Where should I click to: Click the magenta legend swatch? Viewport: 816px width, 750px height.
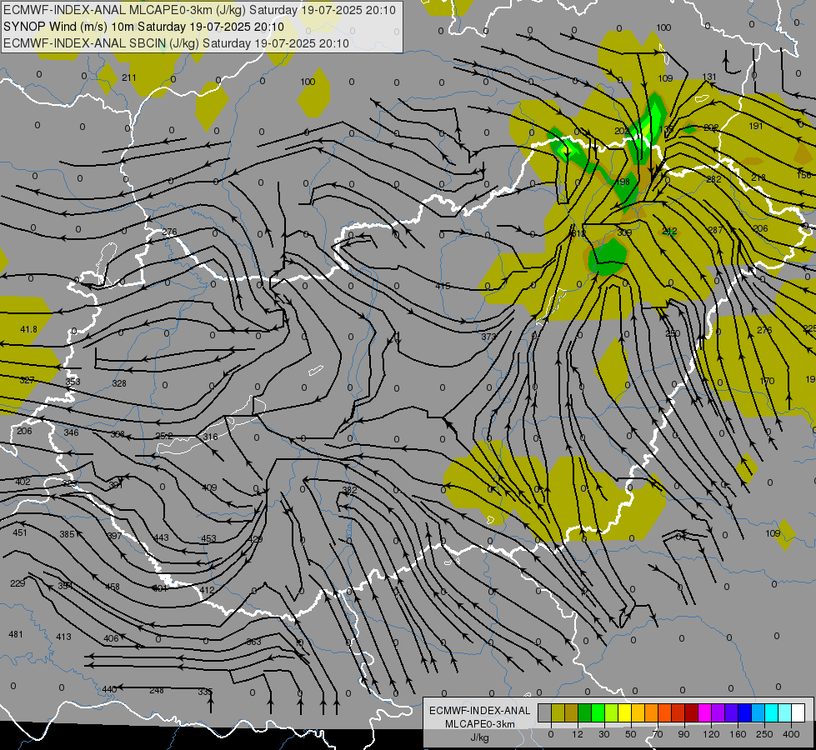click(704, 712)
